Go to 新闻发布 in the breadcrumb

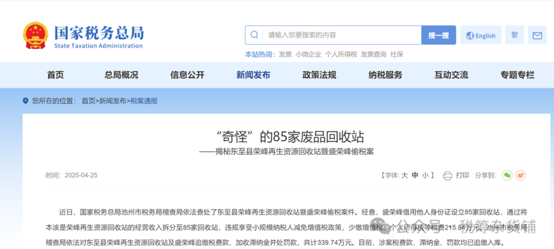[x=112, y=101]
